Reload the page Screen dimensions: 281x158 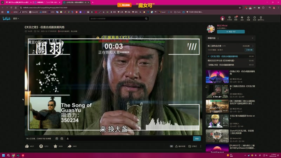point(11,7)
